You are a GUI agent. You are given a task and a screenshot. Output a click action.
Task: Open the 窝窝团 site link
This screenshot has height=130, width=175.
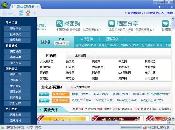coord(44,78)
